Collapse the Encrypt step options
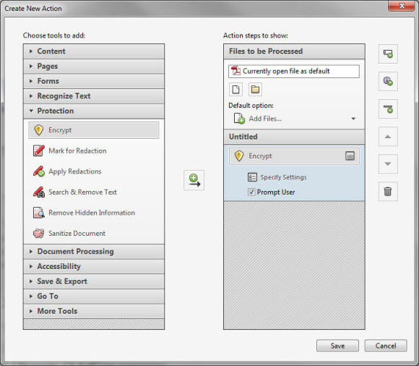The width and height of the screenshot is (419, 366). [350, 156]
